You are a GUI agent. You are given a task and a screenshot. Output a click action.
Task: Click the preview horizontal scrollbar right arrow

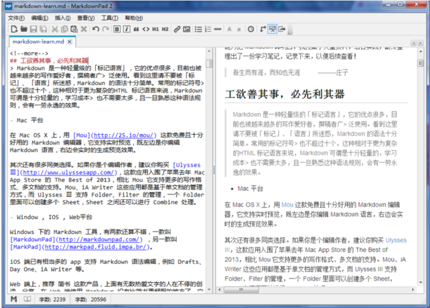point(413,290)
